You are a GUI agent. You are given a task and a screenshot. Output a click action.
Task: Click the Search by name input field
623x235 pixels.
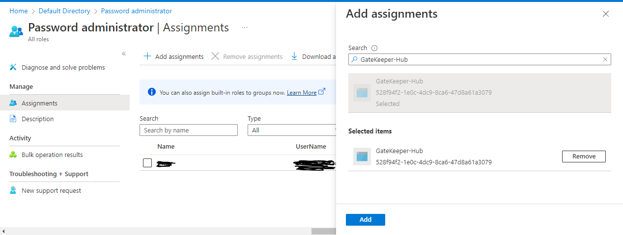[189, 130]
